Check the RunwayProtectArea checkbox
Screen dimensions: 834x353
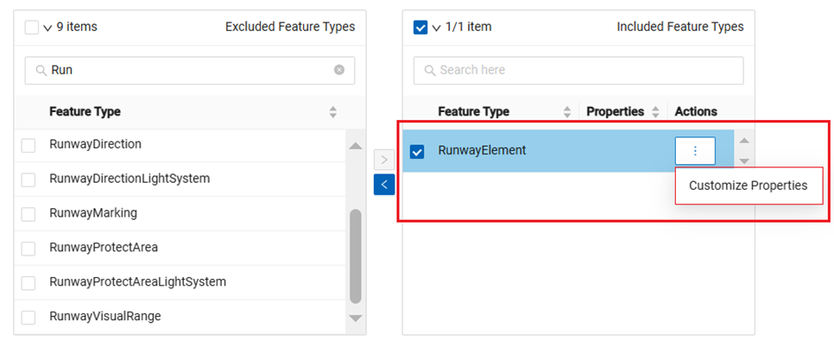[28, 249]
